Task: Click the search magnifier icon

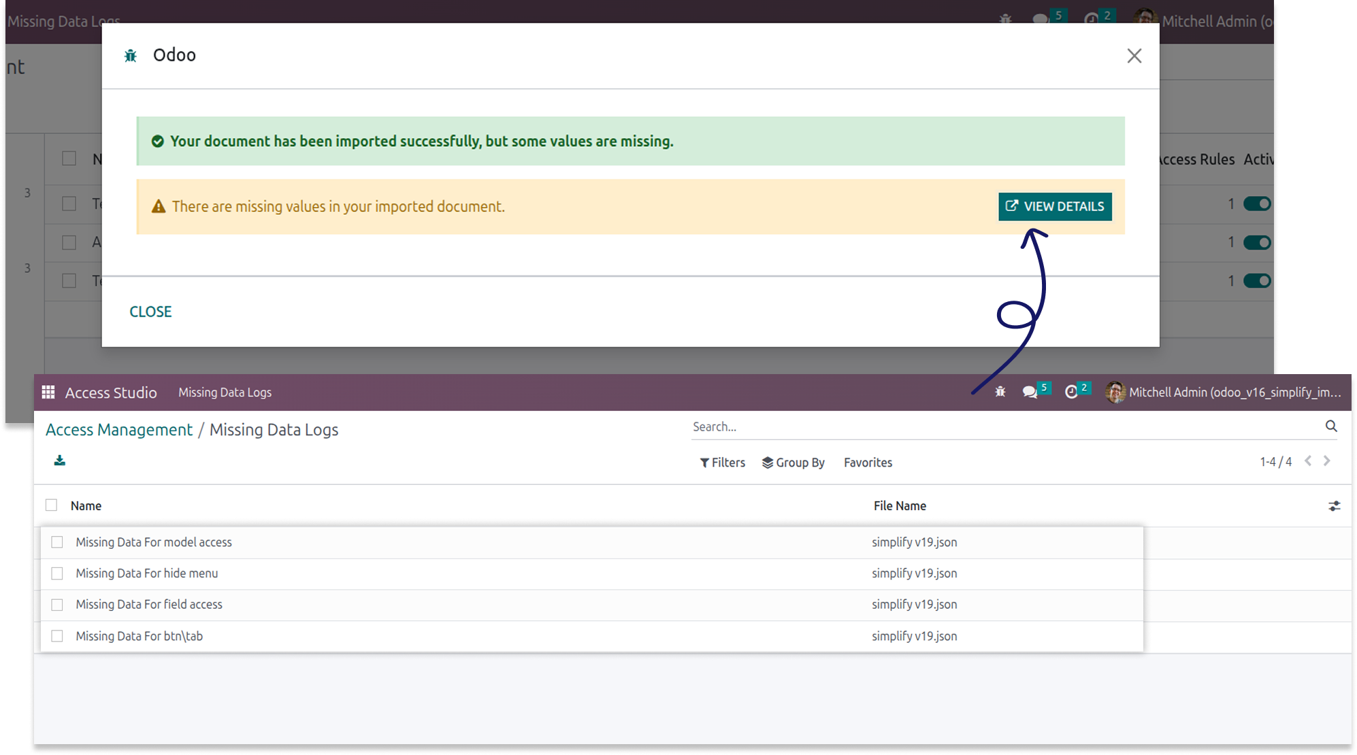Action: pos(1331,426)
